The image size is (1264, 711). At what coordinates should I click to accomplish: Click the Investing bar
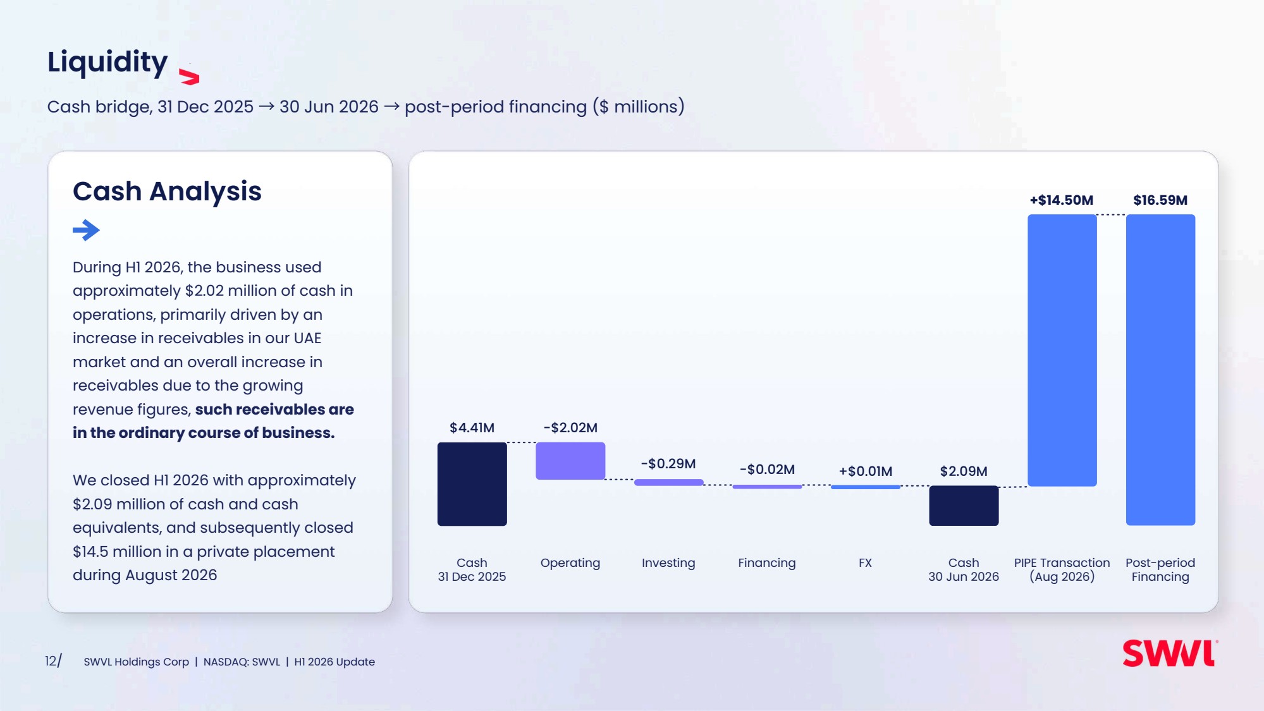point(669,482)
